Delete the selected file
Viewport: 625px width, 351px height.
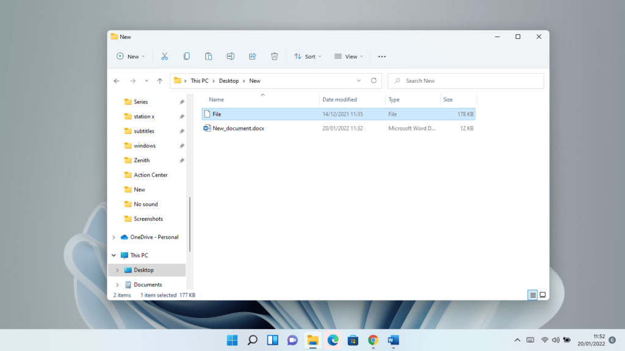(x=274, y=56)
